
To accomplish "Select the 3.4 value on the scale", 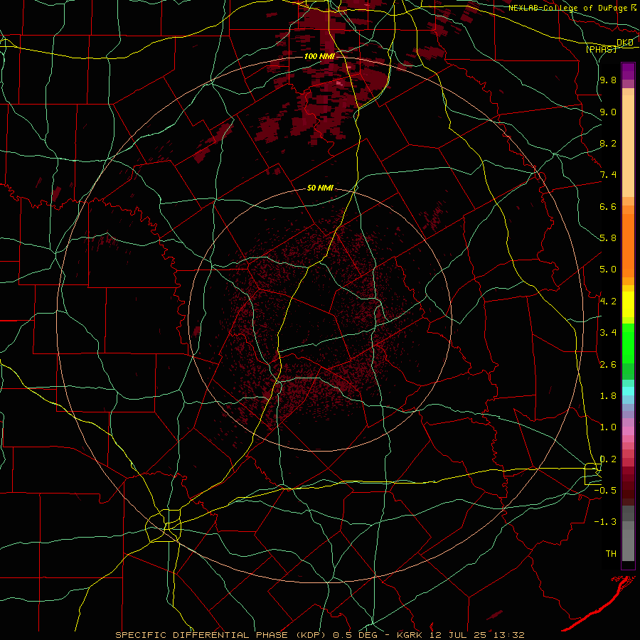I will (x=608, y=333).
